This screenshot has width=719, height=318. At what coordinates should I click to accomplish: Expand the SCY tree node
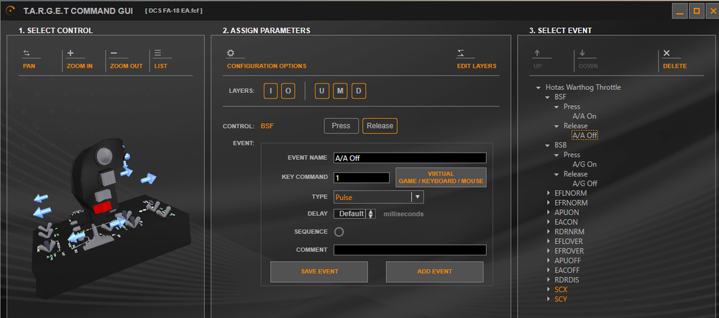pyautogui.click(x=549, y=299)
